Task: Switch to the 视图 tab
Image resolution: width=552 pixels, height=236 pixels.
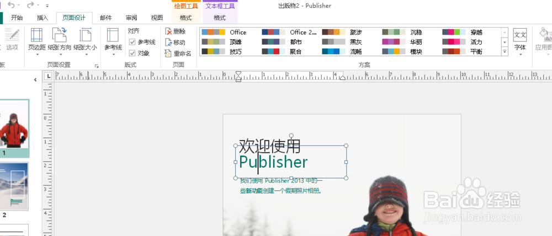Action: (157, 18)
